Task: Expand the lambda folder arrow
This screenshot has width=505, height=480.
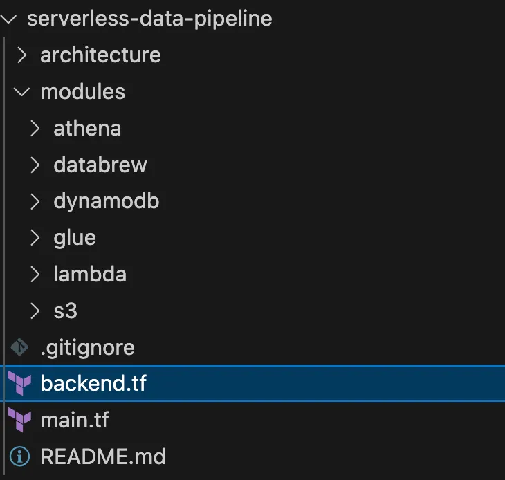Action: point(36,275)
